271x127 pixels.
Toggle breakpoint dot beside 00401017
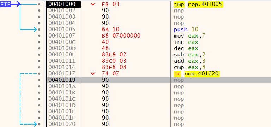(39, 74)
